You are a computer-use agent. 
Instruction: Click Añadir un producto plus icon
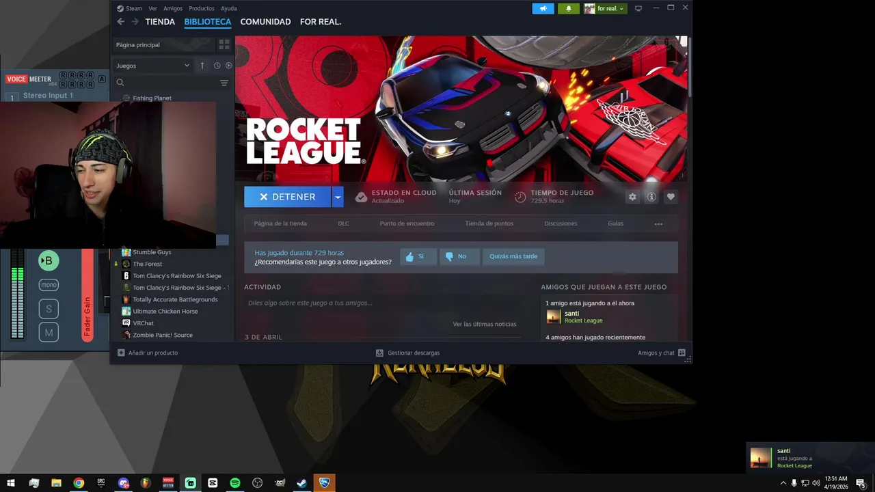(121, 353)
